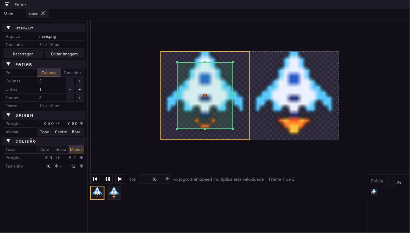The width and height of the screenshot is (410, 233).
Task: Select second frame thumbnail with flame
Action: pyautogui.click(x=114, y=193)
